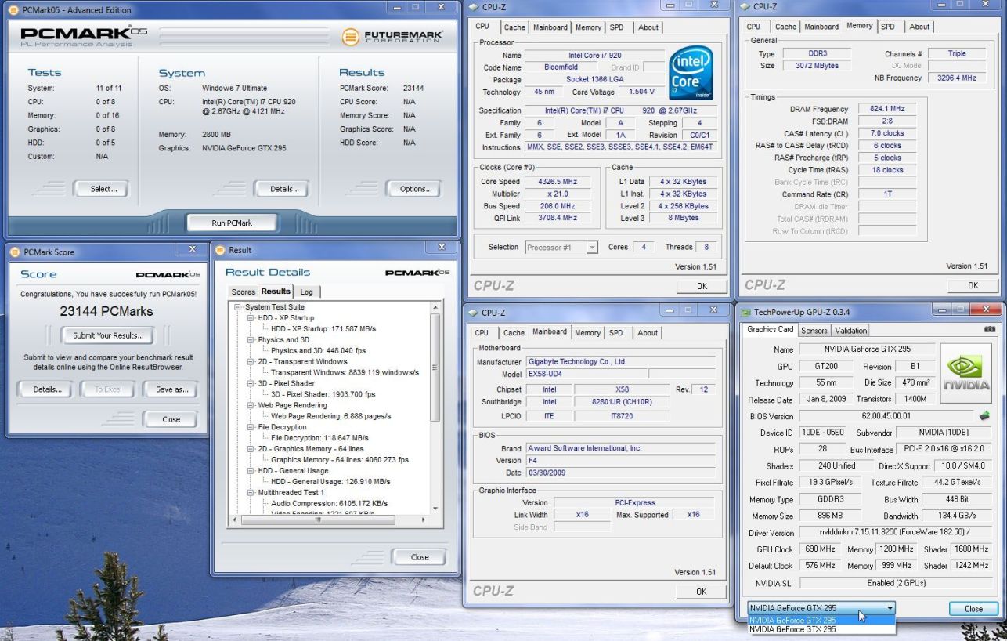The width and height of the screenshot is (1007, 641).
Task: Choose the highlighted GTX 295 list entry
Action: click(x=820, y=620)
